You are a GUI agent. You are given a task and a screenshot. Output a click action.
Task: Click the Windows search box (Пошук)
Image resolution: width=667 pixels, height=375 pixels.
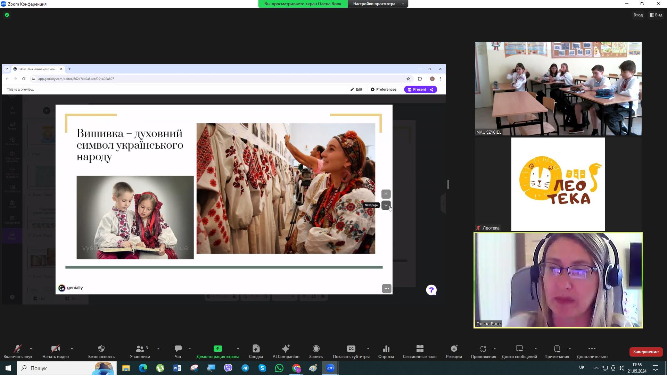click(59, 368)
